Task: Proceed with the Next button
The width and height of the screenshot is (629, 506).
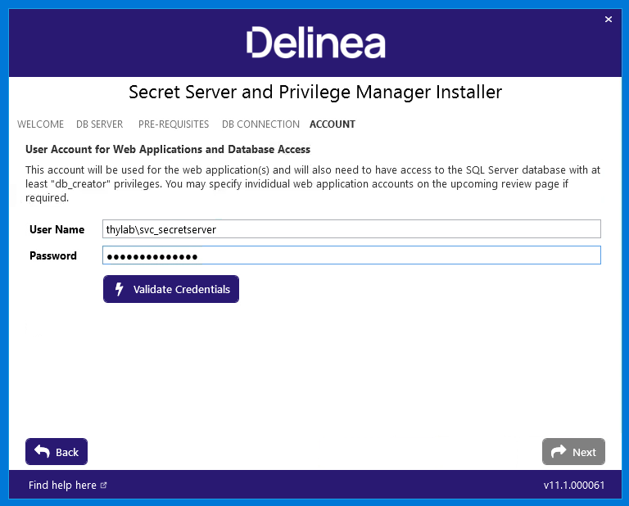Action: (573, 451)
